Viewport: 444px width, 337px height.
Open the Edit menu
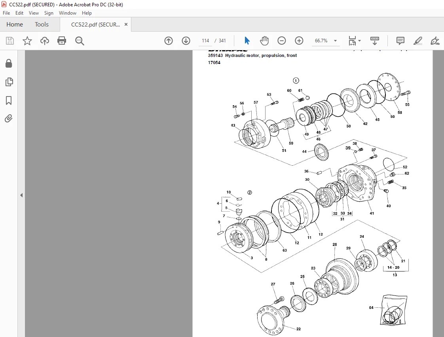(x=19, y=13)
